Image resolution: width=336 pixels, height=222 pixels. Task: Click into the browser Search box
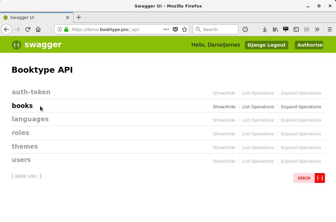click(216, 29)
